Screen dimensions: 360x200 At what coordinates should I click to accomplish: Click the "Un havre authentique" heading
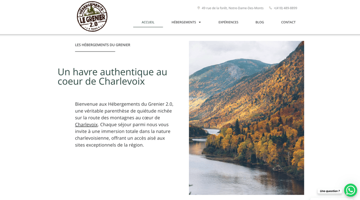point(112,77)
